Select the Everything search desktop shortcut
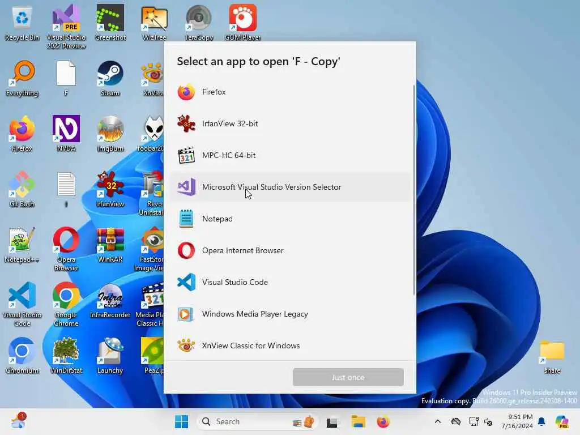Viewport: 580px width, 435px height. click(22, 78)
